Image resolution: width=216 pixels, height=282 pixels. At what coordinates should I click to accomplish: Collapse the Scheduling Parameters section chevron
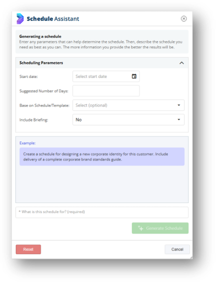pos(181,63)
